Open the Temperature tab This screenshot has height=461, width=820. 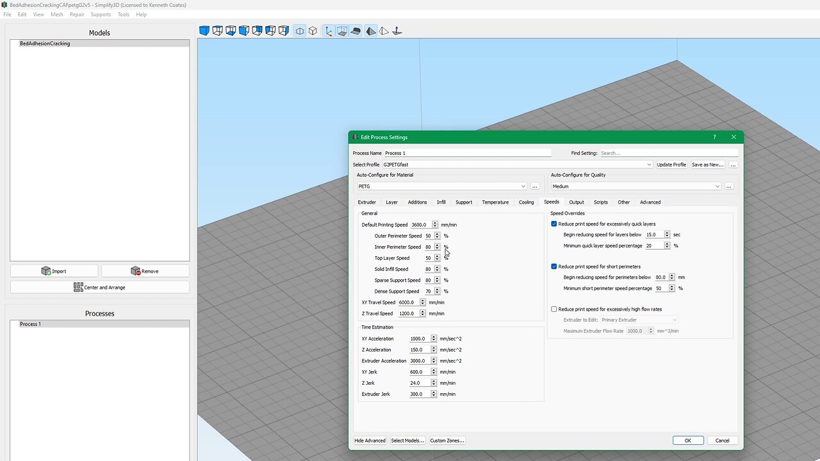495,202
